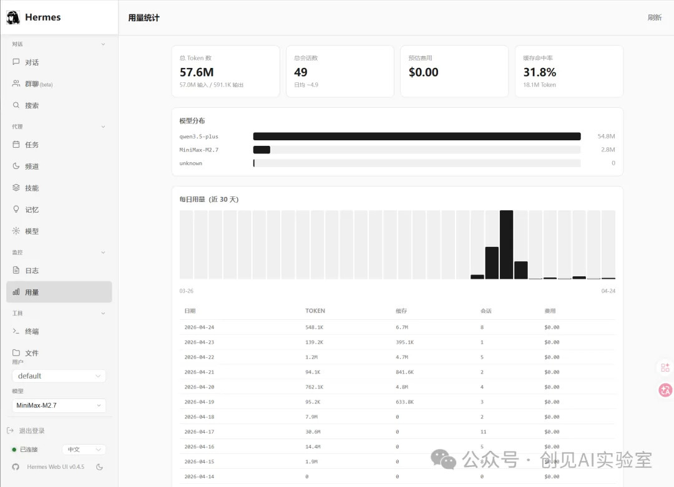Open the 中文 language dropdown
Screen dimensions: 674x487
click(84, 450)
